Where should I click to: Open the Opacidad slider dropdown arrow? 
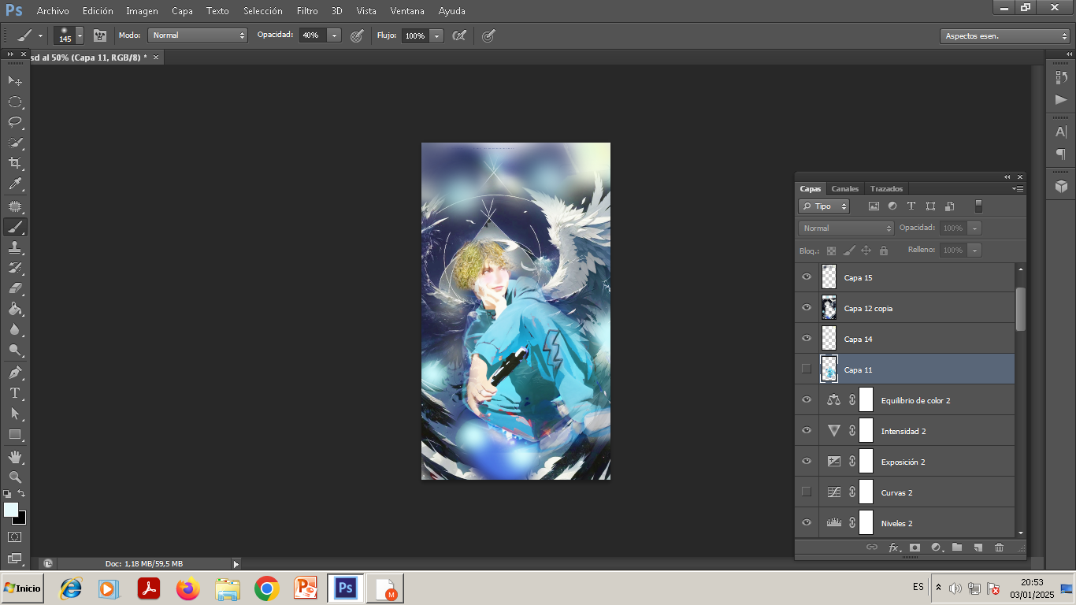coord(335,35)
